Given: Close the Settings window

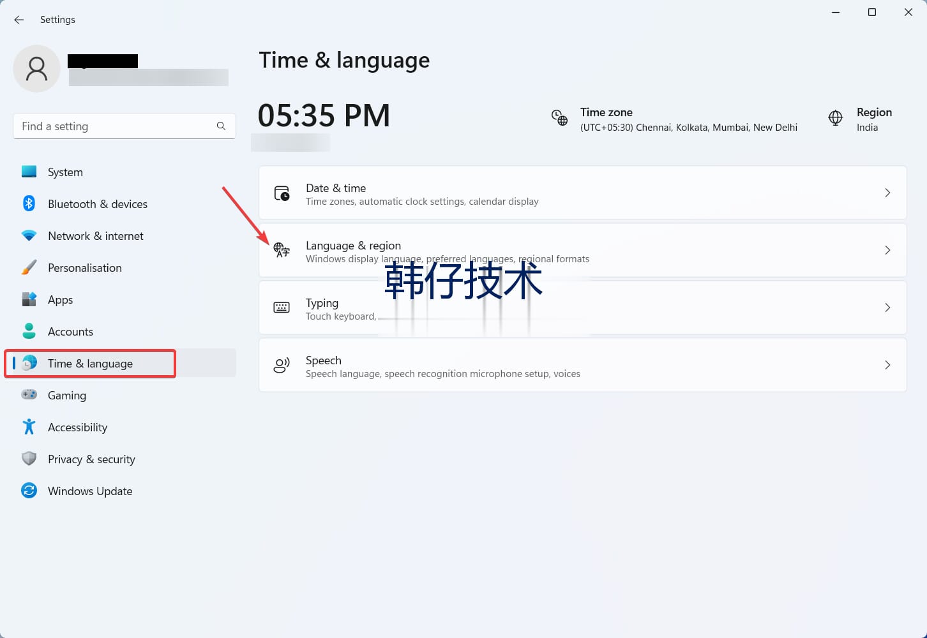Looking at the screenshot, I should pyautogui.click(x=908, y=12).
